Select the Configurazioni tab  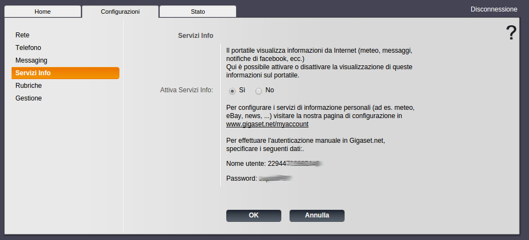[120, 12]
